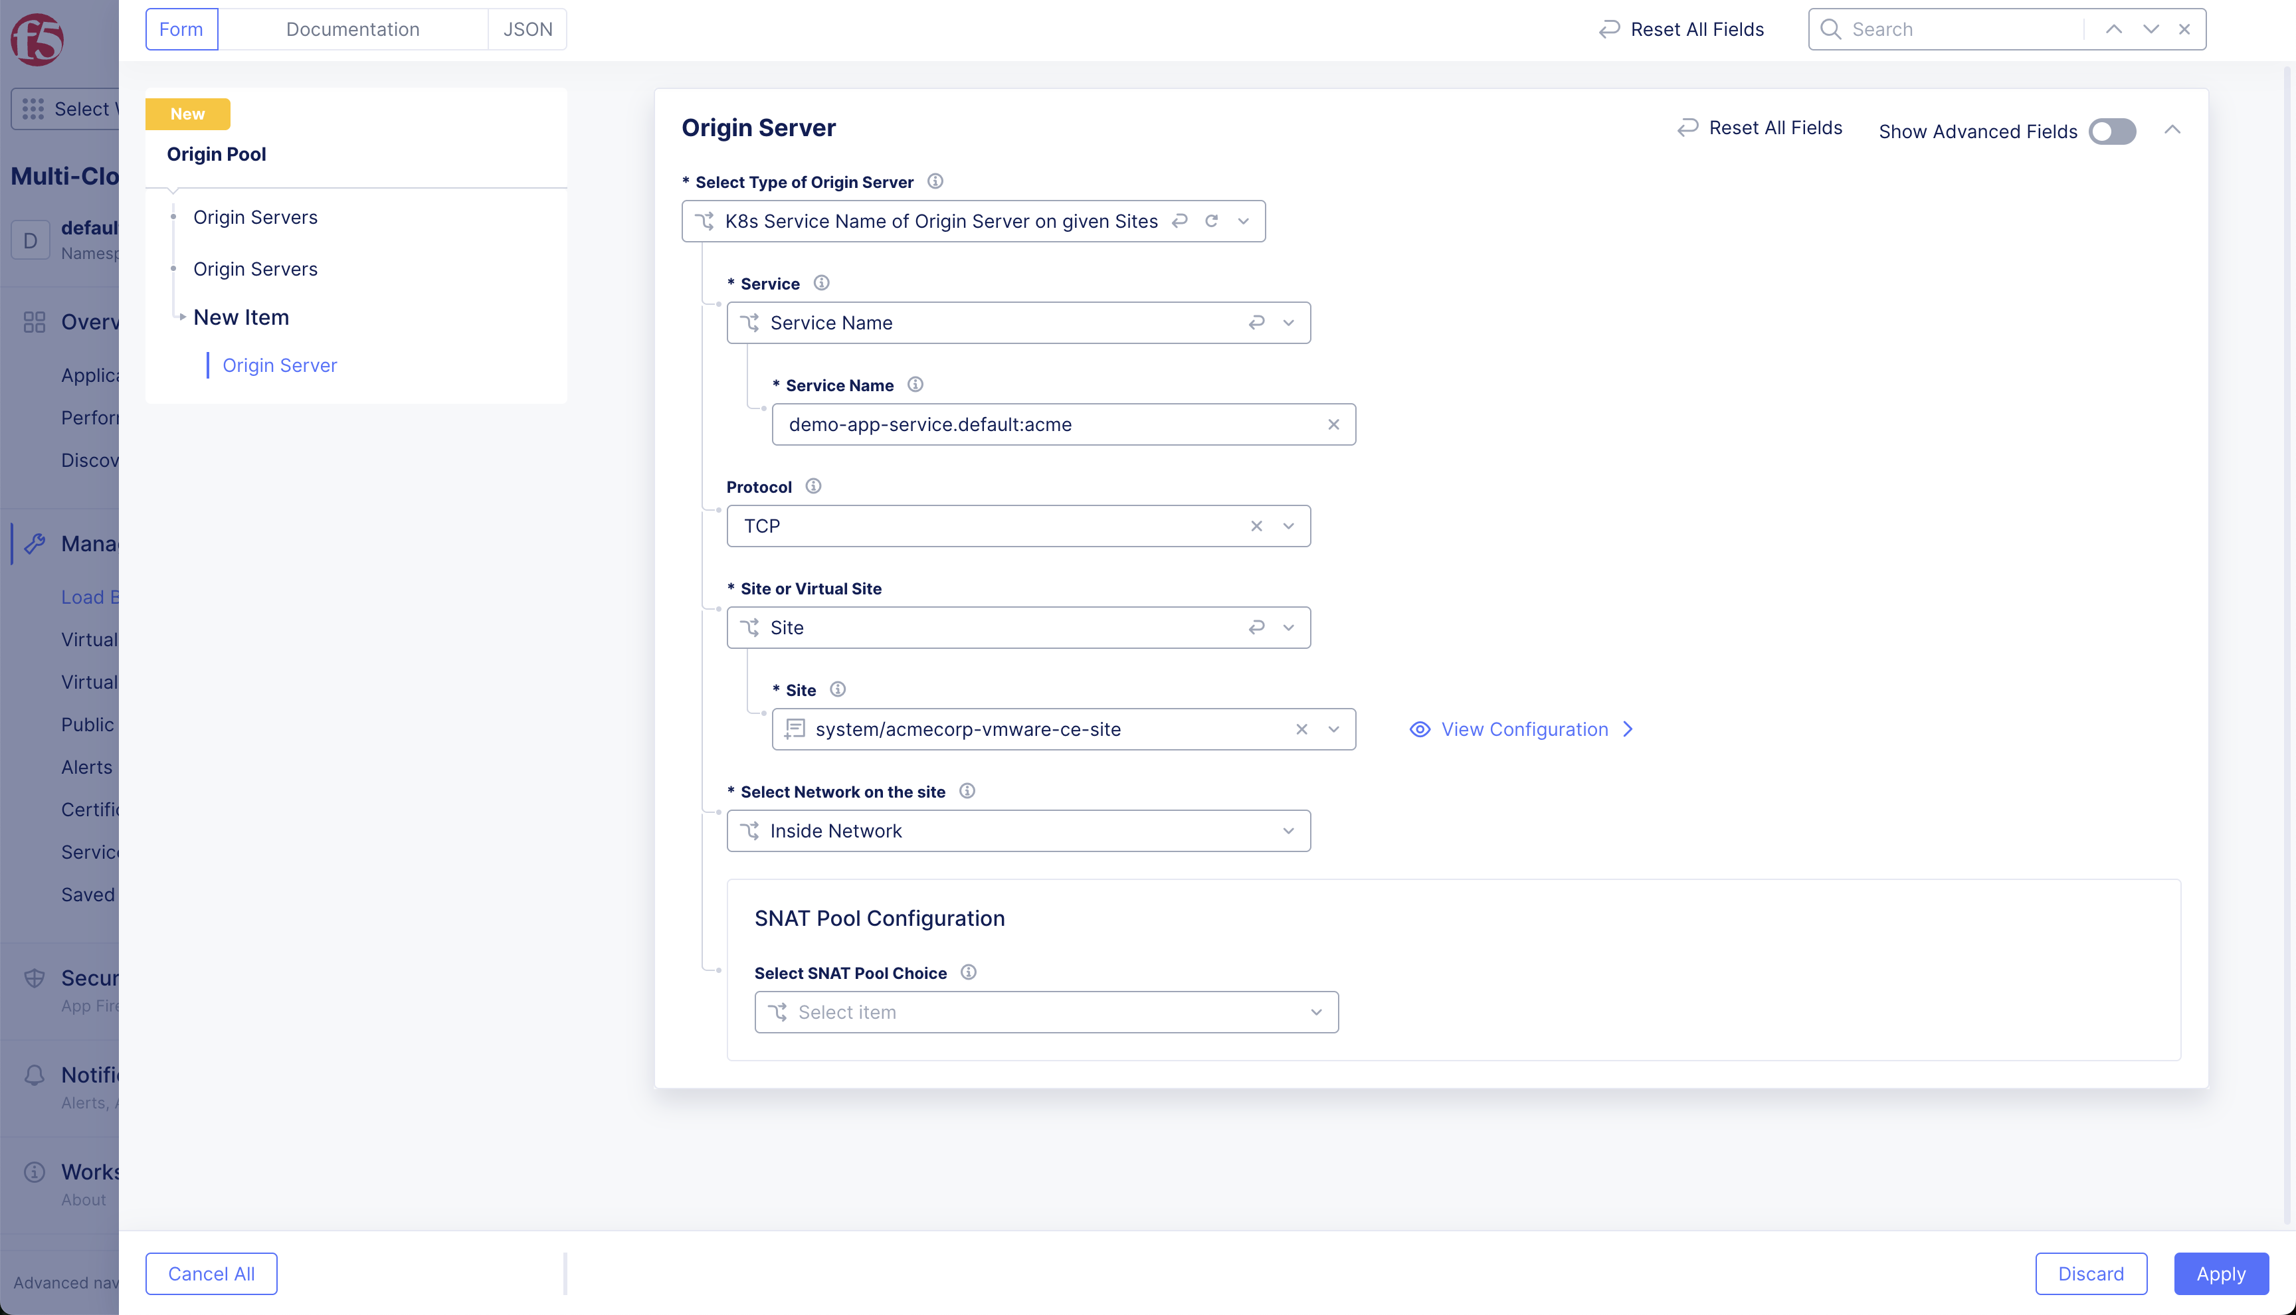Switch to the Documentation tab
This screenshot has height=1315, width=2296.
click(352, 29)
